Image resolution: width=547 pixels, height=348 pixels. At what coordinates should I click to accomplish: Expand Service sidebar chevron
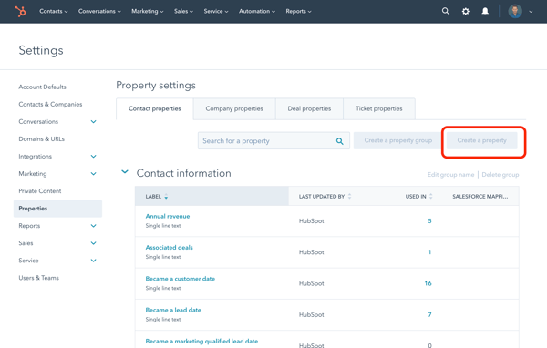click(x=94, y=261)
